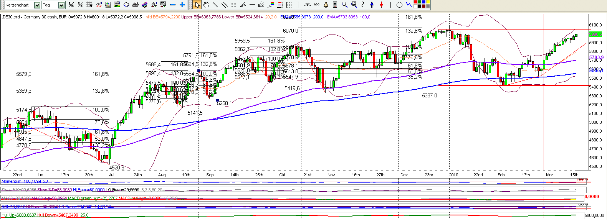Click the green oscillator panel icon
Screen dimensions: 607x220
[117, 5]
